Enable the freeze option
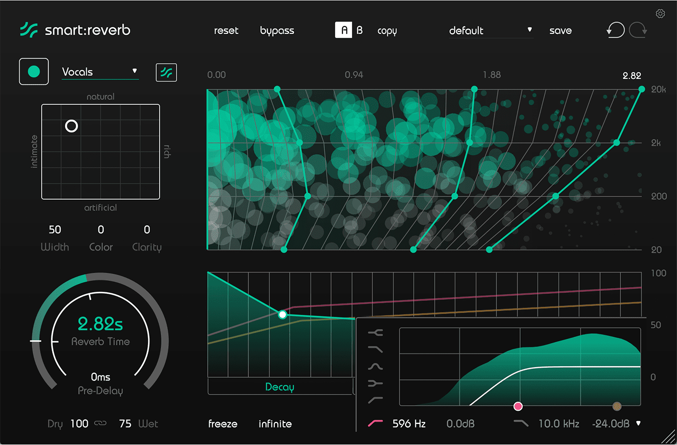 click(222, 424)
